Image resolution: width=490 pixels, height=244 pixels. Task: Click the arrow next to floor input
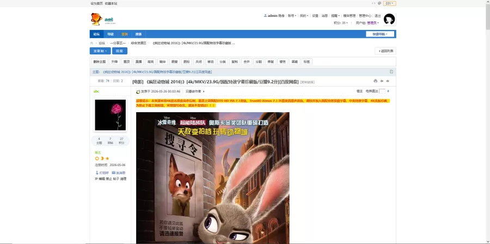click(388, 91)
